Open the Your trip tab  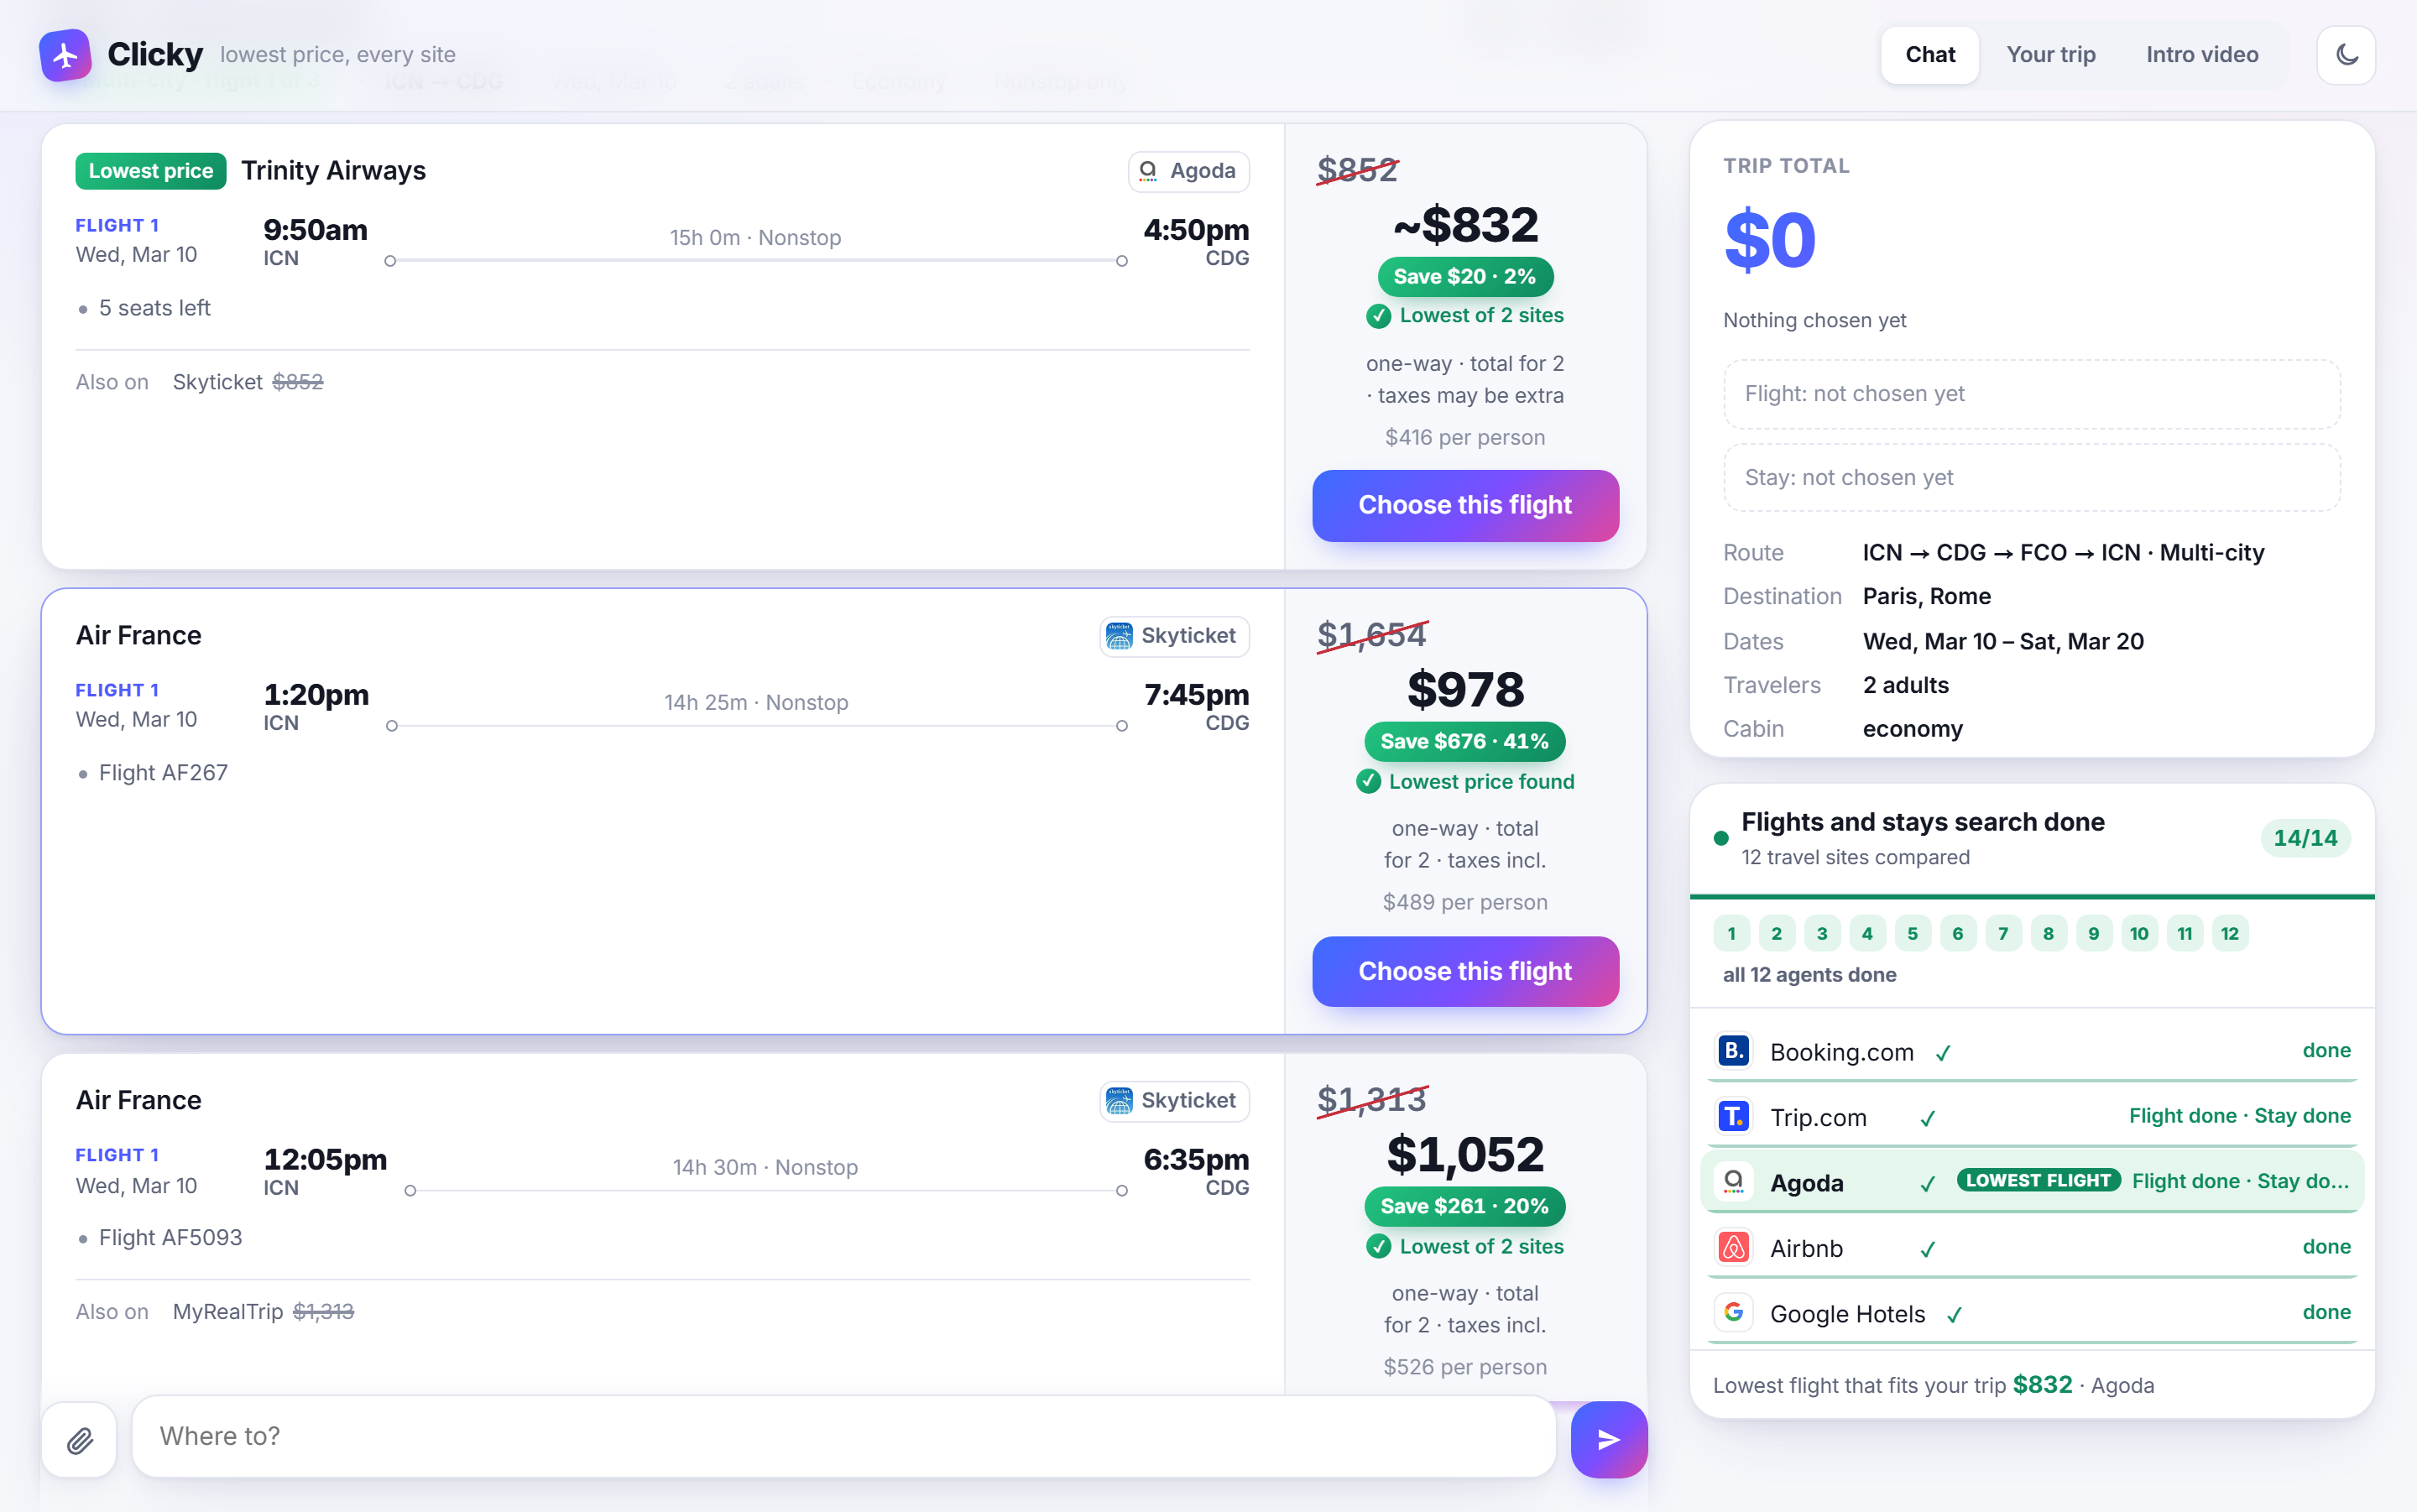point(2050,55)
